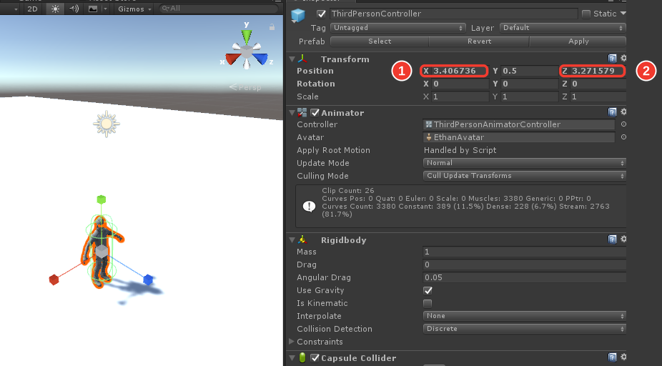Open the Layer dropdown showing Default
This screenshot has height=366, width=662.
(563, 28)
